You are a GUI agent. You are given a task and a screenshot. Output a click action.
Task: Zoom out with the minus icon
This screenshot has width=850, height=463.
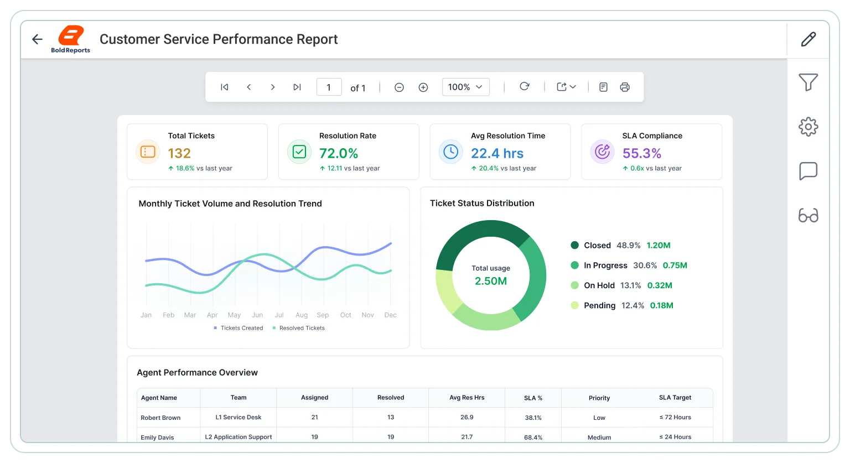click(x=399, y=87)
